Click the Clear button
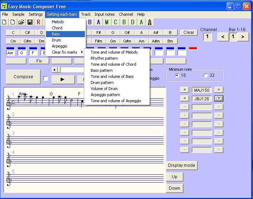Screen dimensions: 253x199 coord(189,33)
